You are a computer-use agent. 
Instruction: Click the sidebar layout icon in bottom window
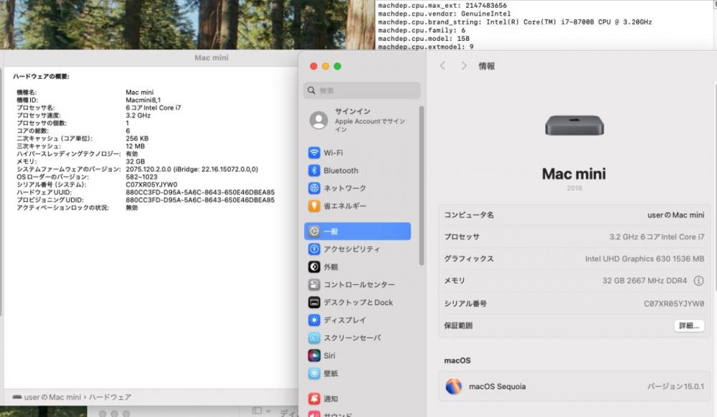[x=257, y=411]
